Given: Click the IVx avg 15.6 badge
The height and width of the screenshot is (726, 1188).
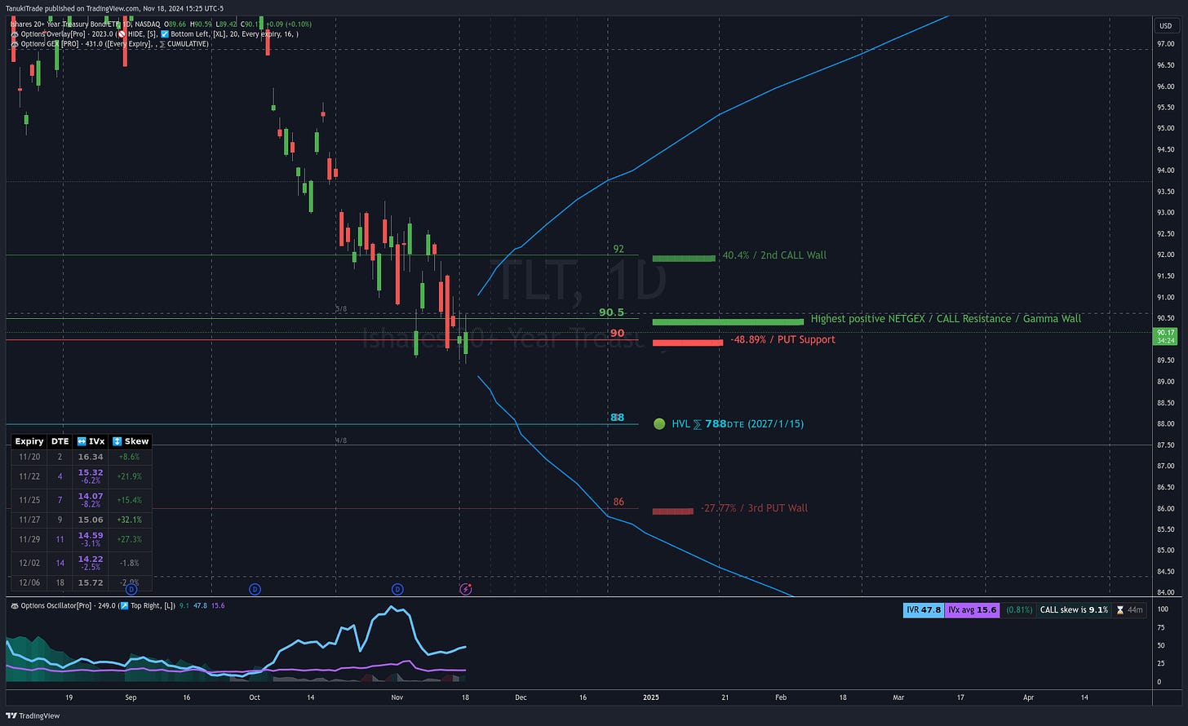Looking at the screenshot, I should [972, 609].
